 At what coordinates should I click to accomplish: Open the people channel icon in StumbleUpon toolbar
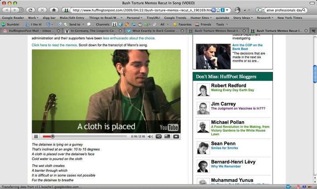click(x=127, y=25)
